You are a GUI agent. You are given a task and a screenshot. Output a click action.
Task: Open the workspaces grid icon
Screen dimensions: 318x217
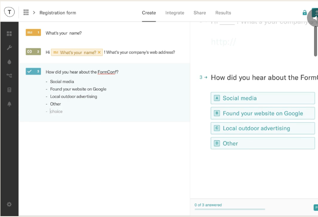pos(26,13)
